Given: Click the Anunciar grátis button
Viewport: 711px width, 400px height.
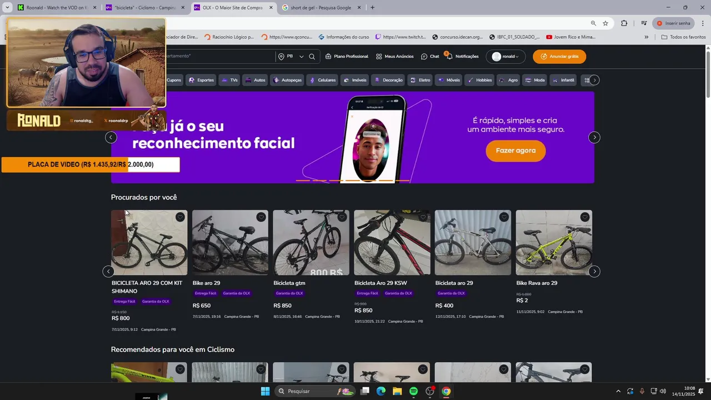Looking at the screenshot, I should click(x=559, y=56).
